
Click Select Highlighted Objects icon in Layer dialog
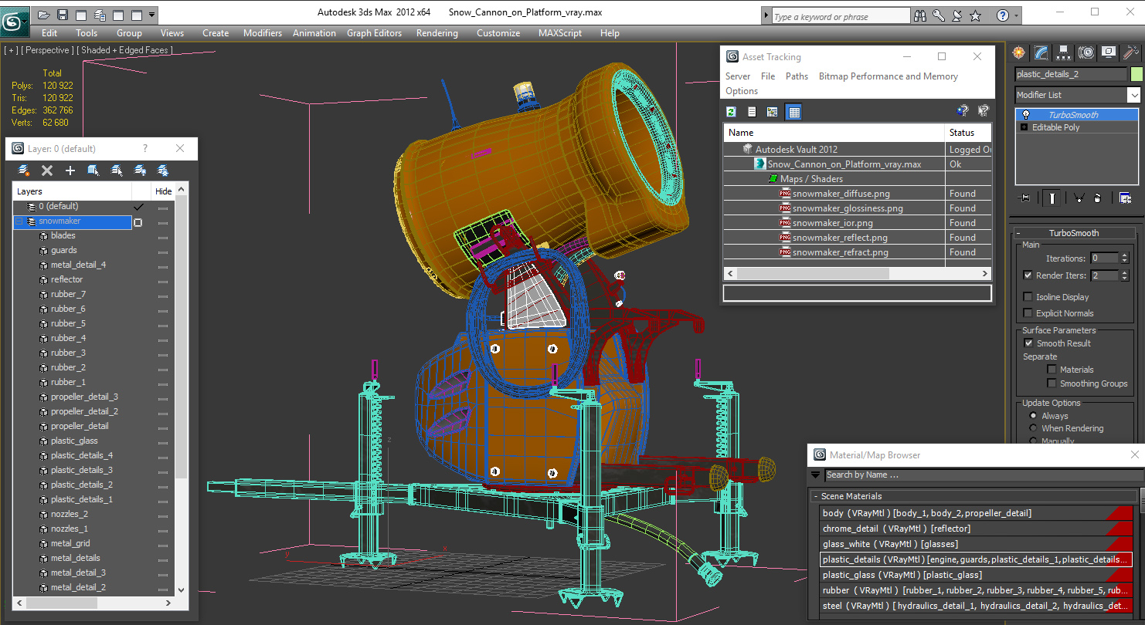93,171
